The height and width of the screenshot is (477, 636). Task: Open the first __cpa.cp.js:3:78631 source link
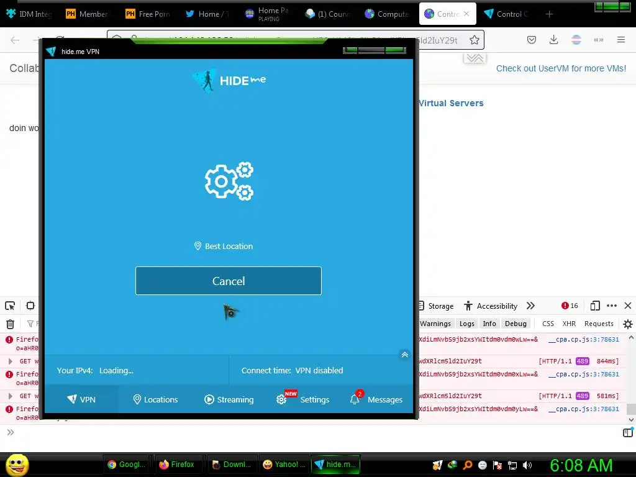[x=583, y=340]
